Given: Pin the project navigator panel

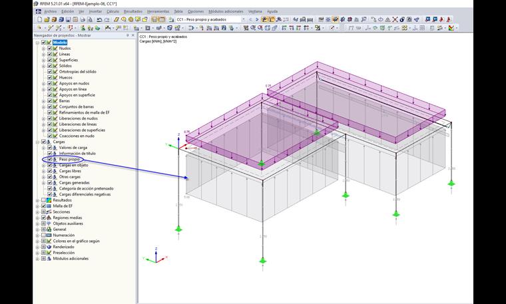Looking at the screenshot, I should coord(127,35).
